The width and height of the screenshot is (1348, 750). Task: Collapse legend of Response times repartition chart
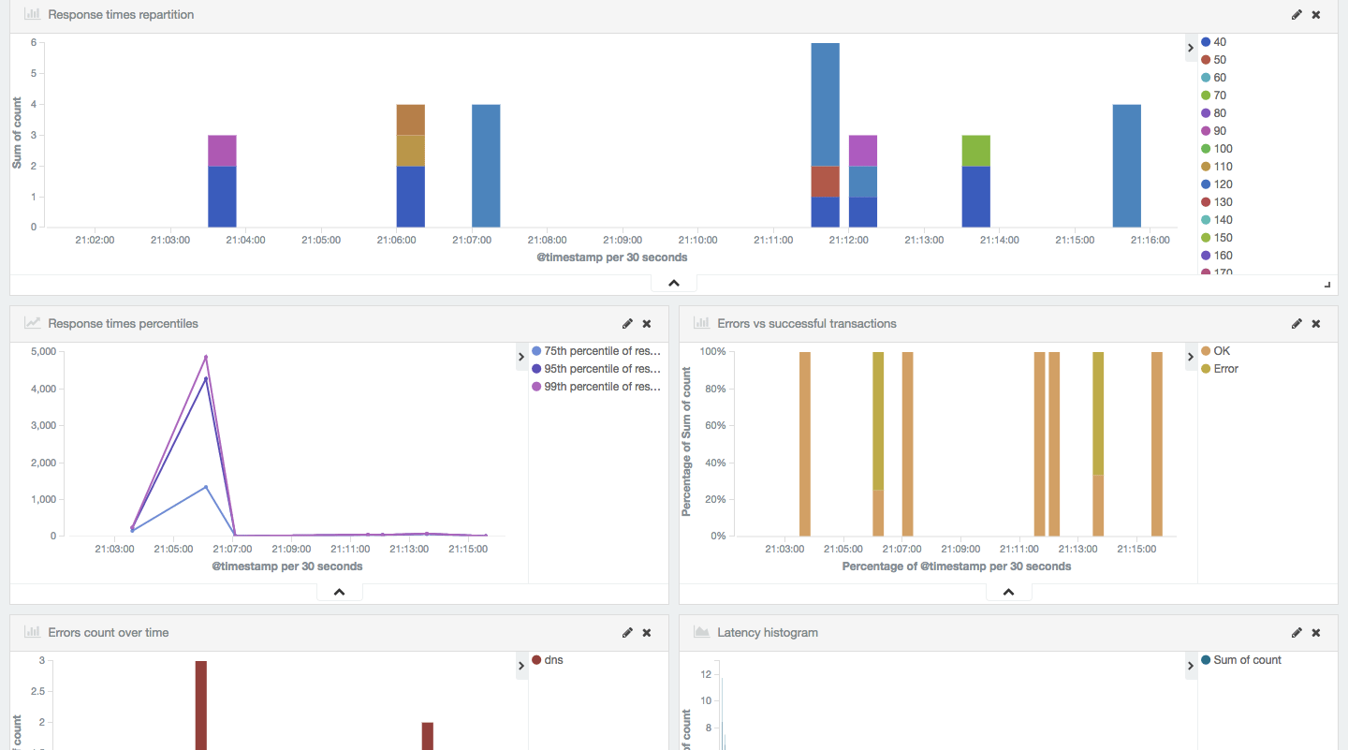[x=1191, y=48]
